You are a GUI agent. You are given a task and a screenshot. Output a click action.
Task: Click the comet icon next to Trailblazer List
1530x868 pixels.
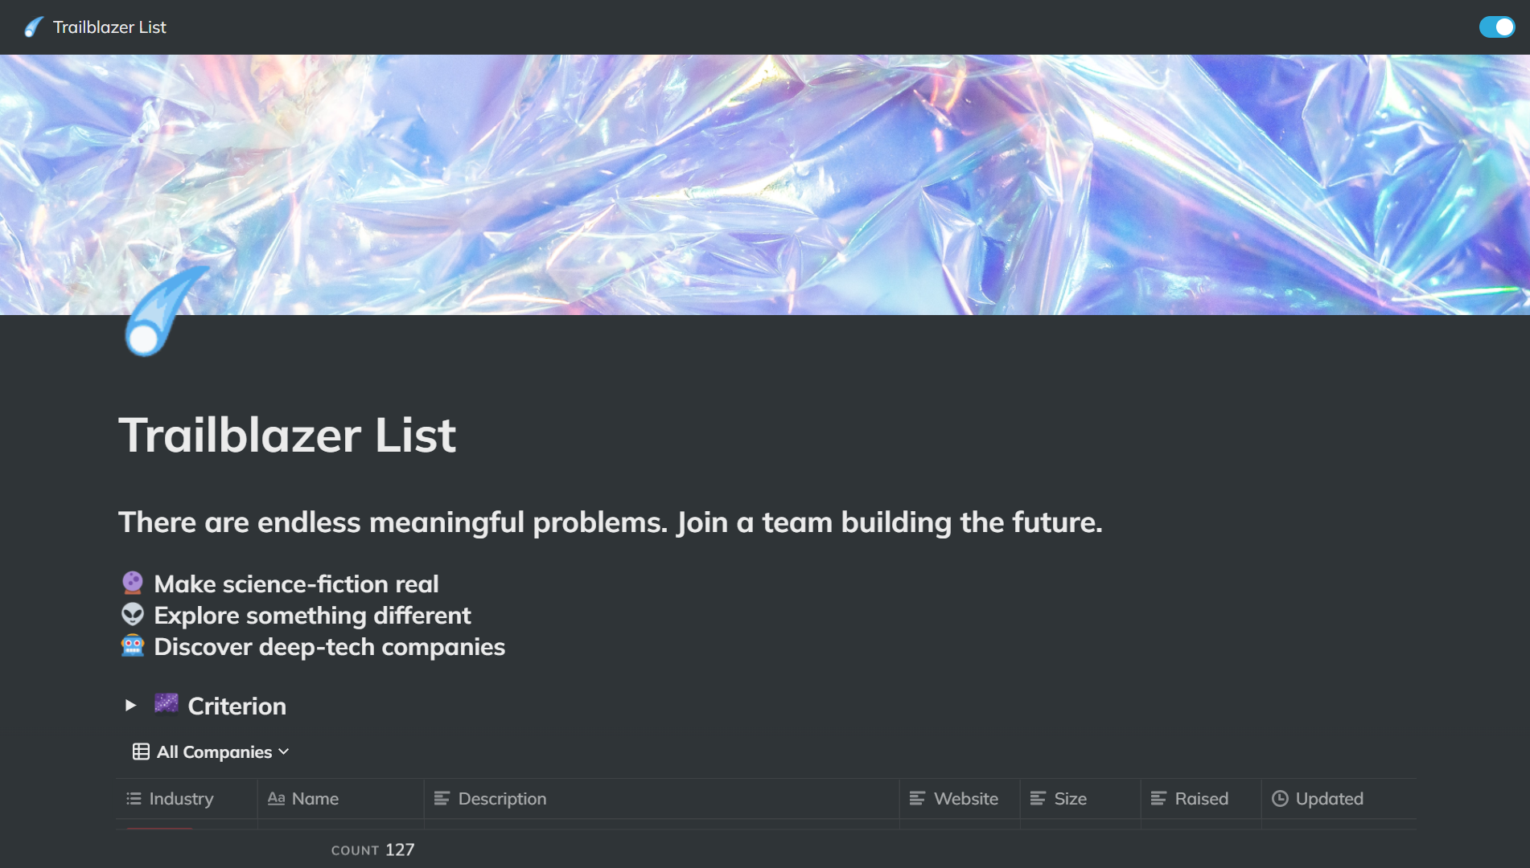point(32,27)
